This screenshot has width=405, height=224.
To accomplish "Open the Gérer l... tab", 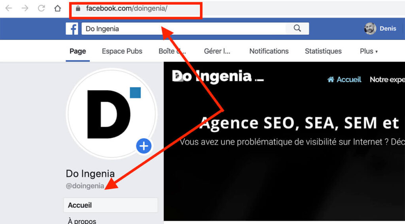I will (x=217, y=51).
